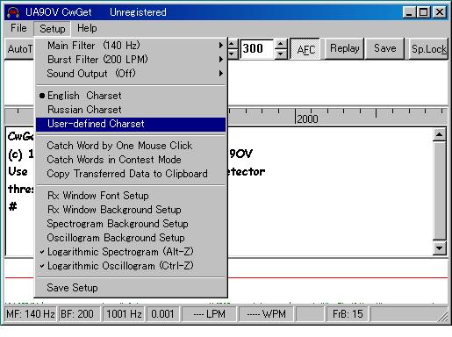Viewport: 452px width, 337px height.
Task: Click the BF: 200 status field
Action: (x=79, y=314)
